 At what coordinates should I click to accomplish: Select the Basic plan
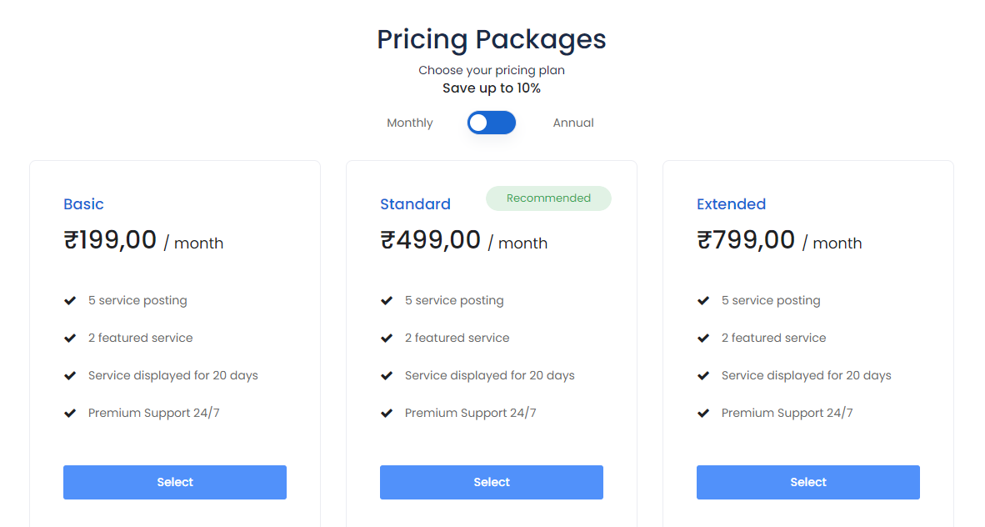tap(175, 482)
